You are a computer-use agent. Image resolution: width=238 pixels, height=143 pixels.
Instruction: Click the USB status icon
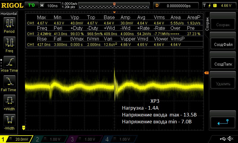tap(223, 139)
